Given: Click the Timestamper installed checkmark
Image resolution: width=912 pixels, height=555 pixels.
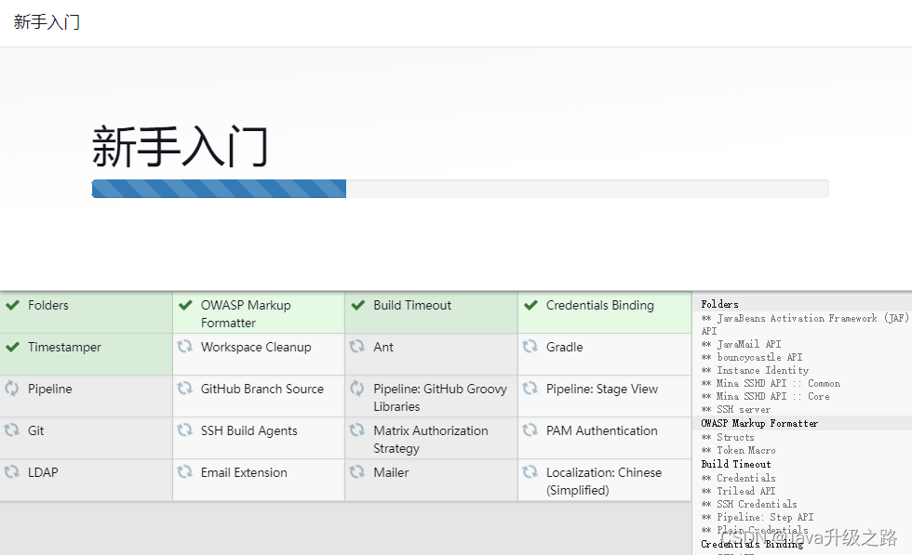Looking at the screenshot, I should click(13, 347).
